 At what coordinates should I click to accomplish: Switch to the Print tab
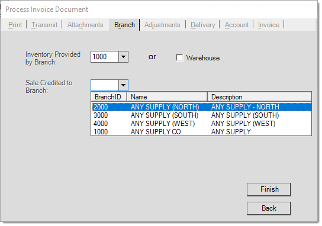pos(15,25)
